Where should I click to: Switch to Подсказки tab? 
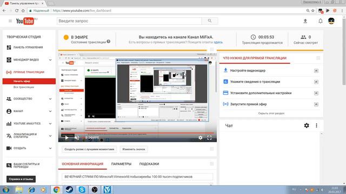149,164
